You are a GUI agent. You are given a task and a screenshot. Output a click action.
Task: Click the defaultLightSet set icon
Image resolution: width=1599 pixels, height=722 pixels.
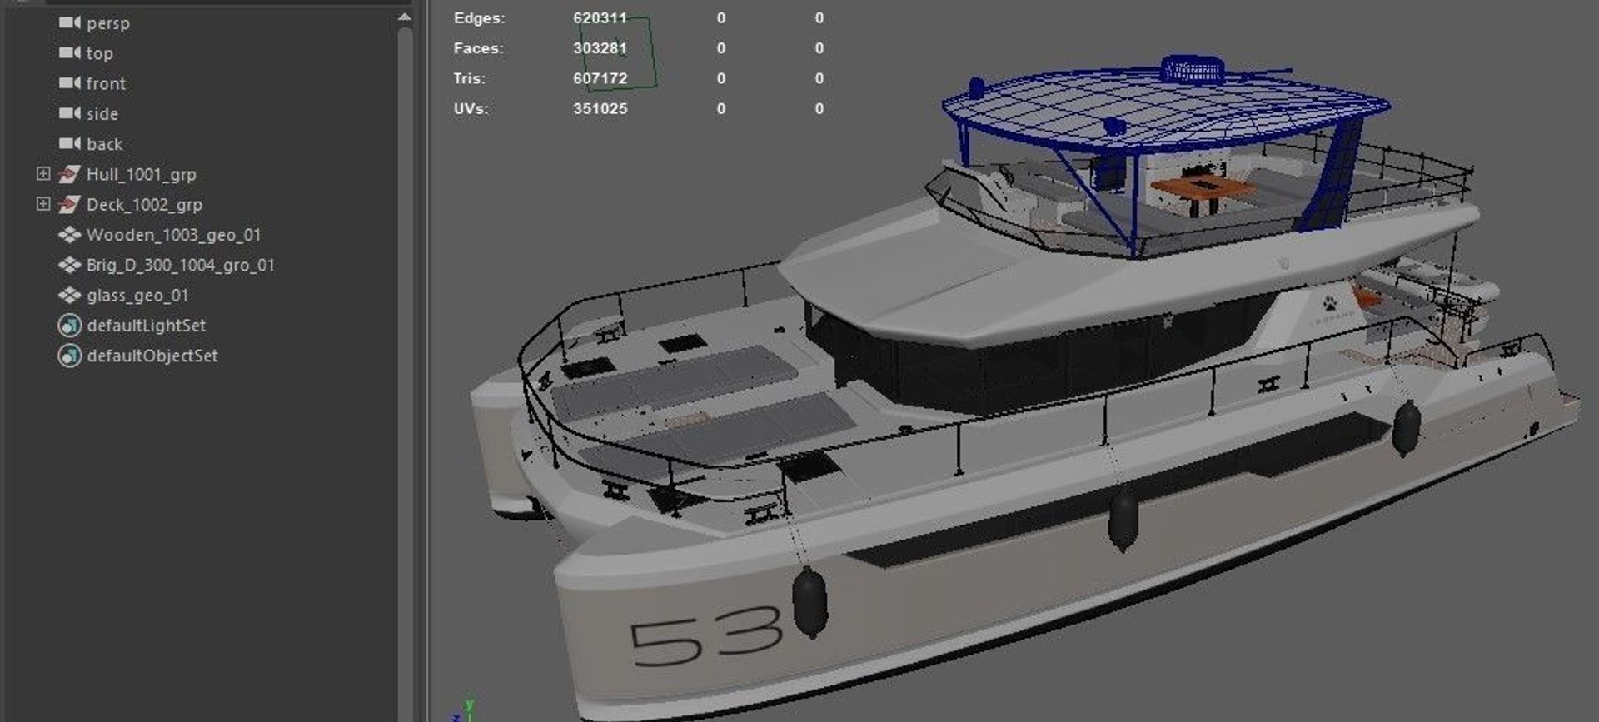pos(70,326)
